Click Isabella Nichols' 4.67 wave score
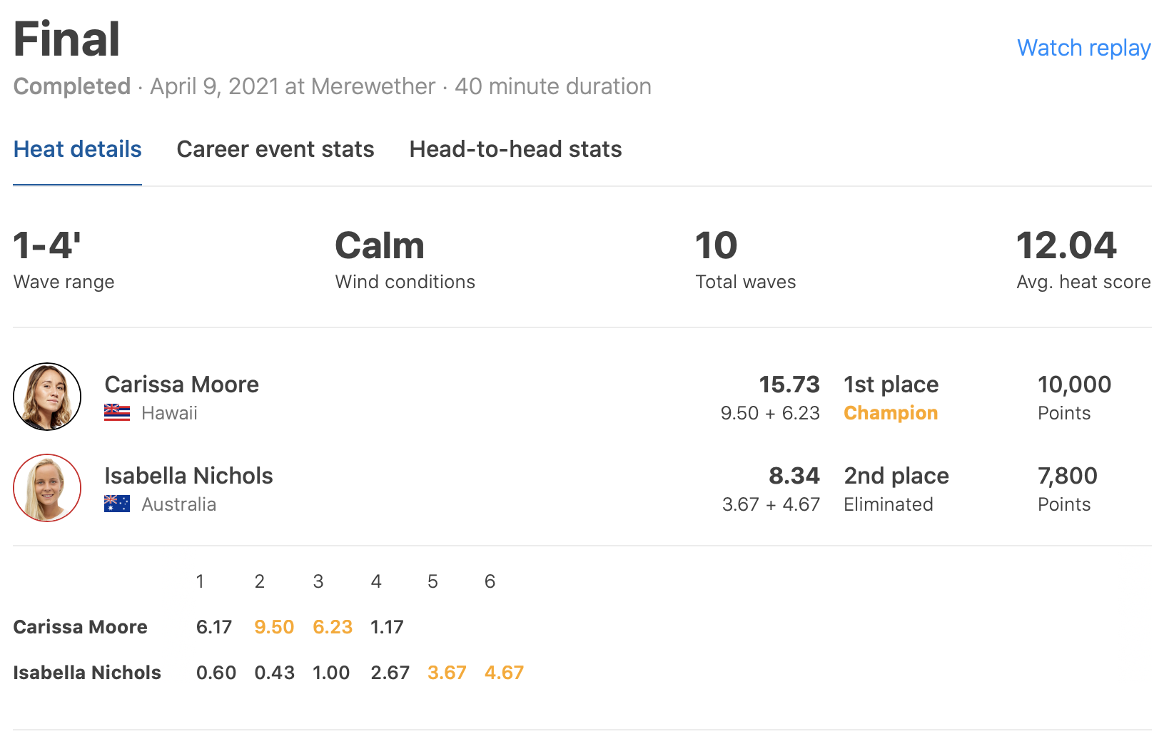 pyautogui.click(x=504, y=673)
